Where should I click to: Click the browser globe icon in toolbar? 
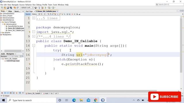pos(36,8)
